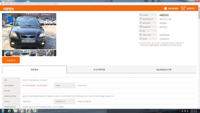Click the taskbar icon between Explorer and Chrome
Screen dimensions: 200x113
click(22, 111)
